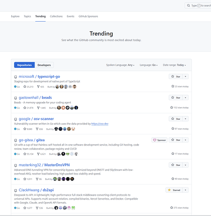Open go-gitea / gitea repository link
Viewport: 211px width, 216px height.
pos(31,140)
